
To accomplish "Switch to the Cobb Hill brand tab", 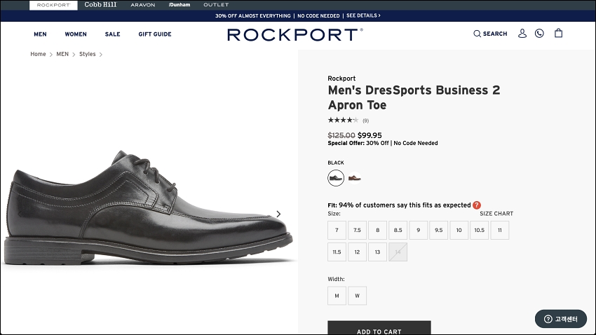I will coord(100,5).
